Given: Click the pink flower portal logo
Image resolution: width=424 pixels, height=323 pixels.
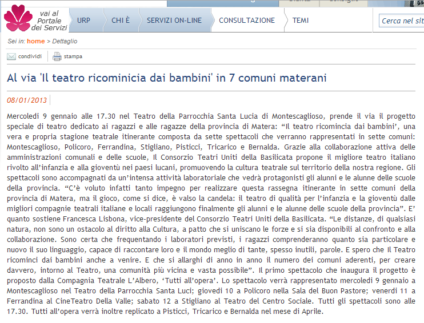Looking at the screenshot, I should [x=18, y=18].
